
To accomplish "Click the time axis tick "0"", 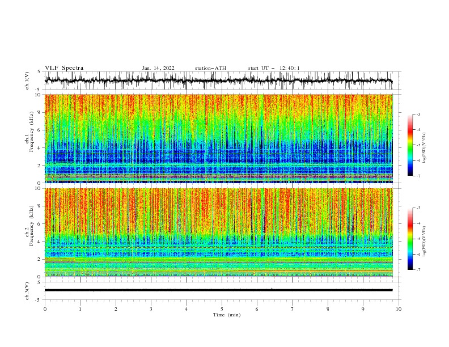I will [x=45, y=309].
